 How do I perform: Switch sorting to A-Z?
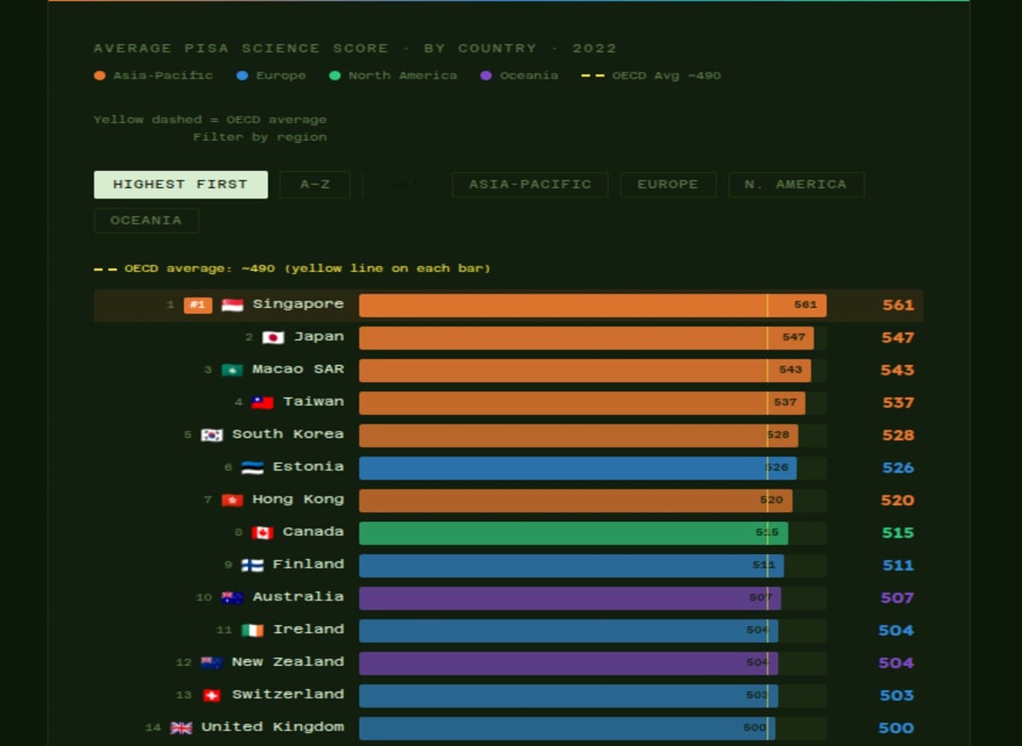pyautogui.click(x=314, y=184)
